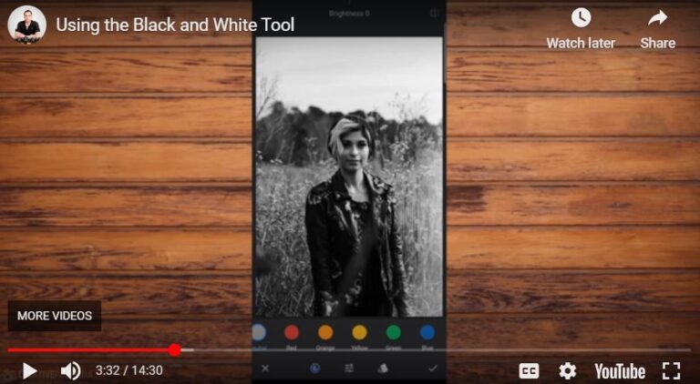Select the Blue color filter swatch
This screenshot has width=700, height=384.
click(x=427, y=332)
